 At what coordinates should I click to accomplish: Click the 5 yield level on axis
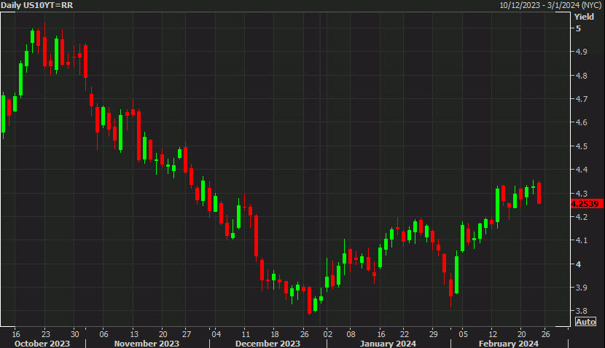578,28
